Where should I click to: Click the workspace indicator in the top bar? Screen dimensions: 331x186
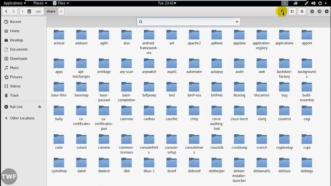[x=284, y=3]
